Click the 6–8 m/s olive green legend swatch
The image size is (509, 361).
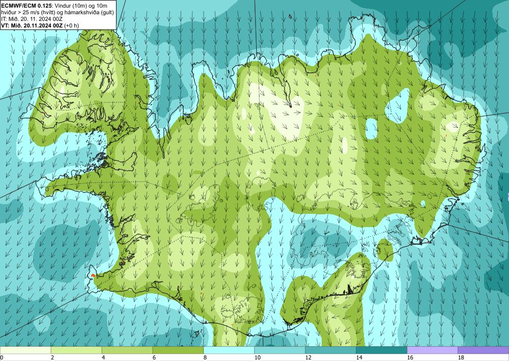178,350
